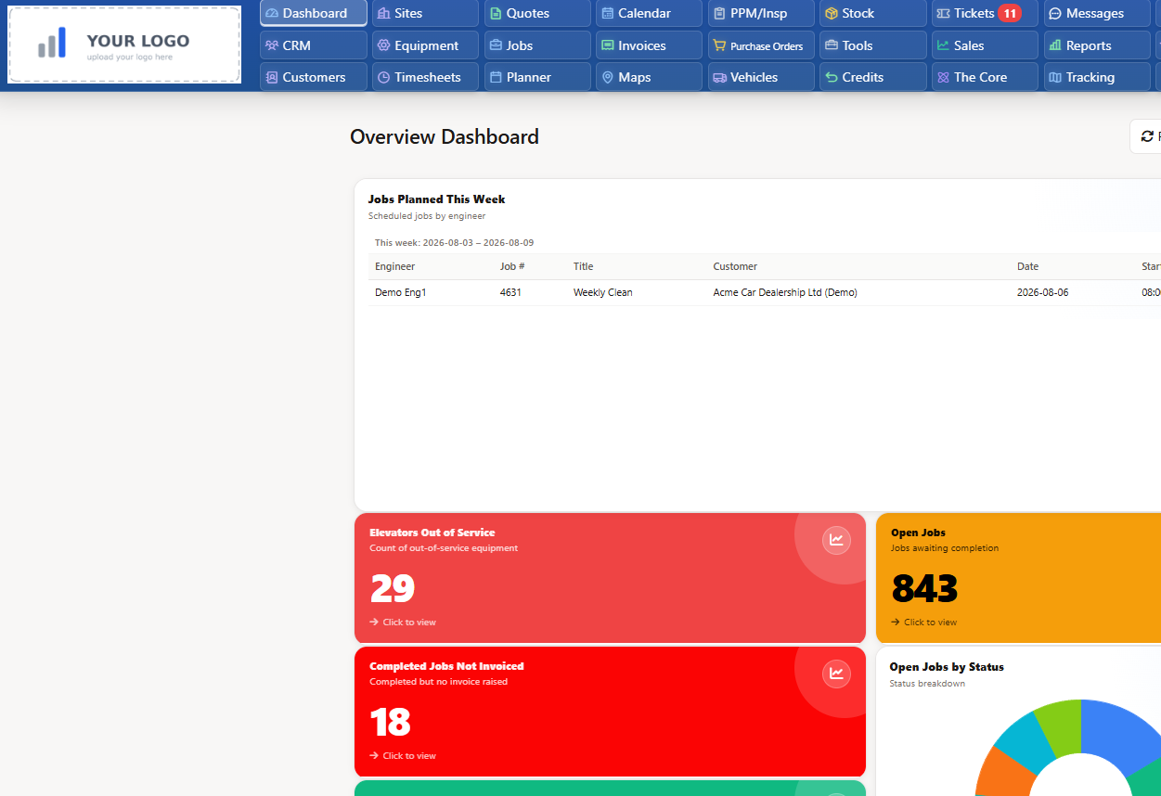The image size is (1161, 796).
Task: Open the Calendar page
Action: (649, 13)
